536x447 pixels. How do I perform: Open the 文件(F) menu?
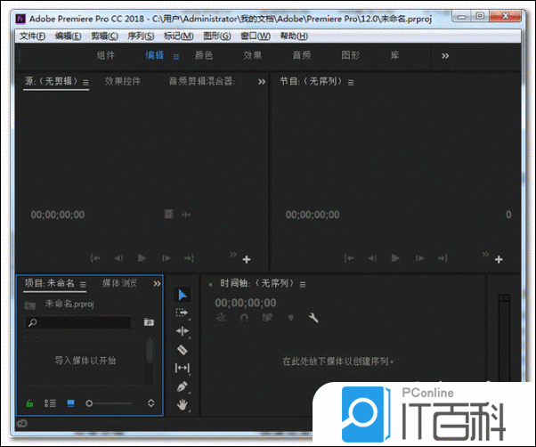pos(32,36)
